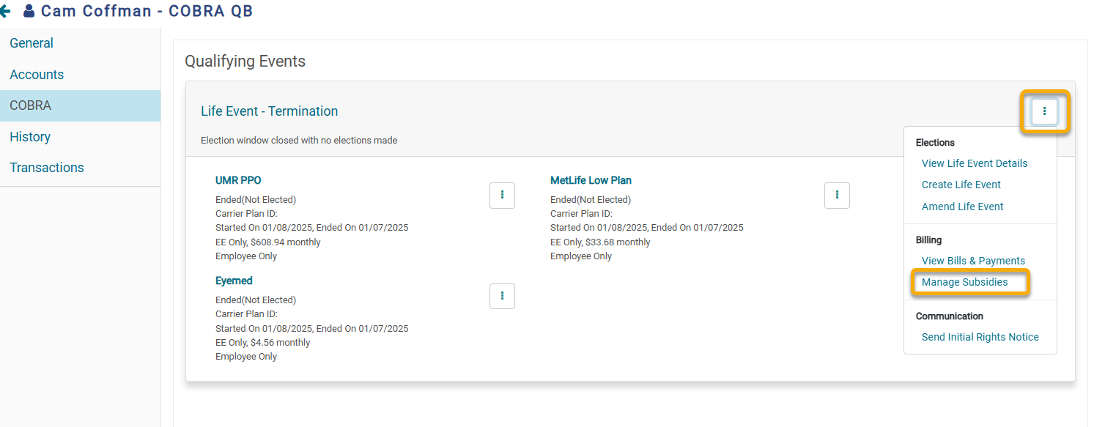Choose Create Life Event from menu
This screenshot has width=1094, height=427.
[961, 185]
